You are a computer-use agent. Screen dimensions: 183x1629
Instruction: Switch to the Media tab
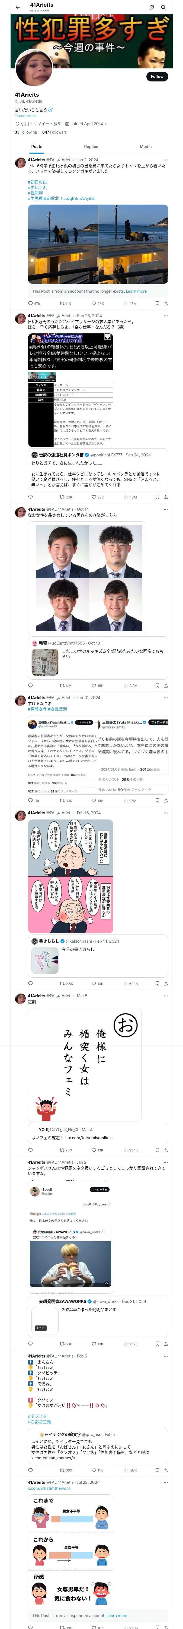146,147
